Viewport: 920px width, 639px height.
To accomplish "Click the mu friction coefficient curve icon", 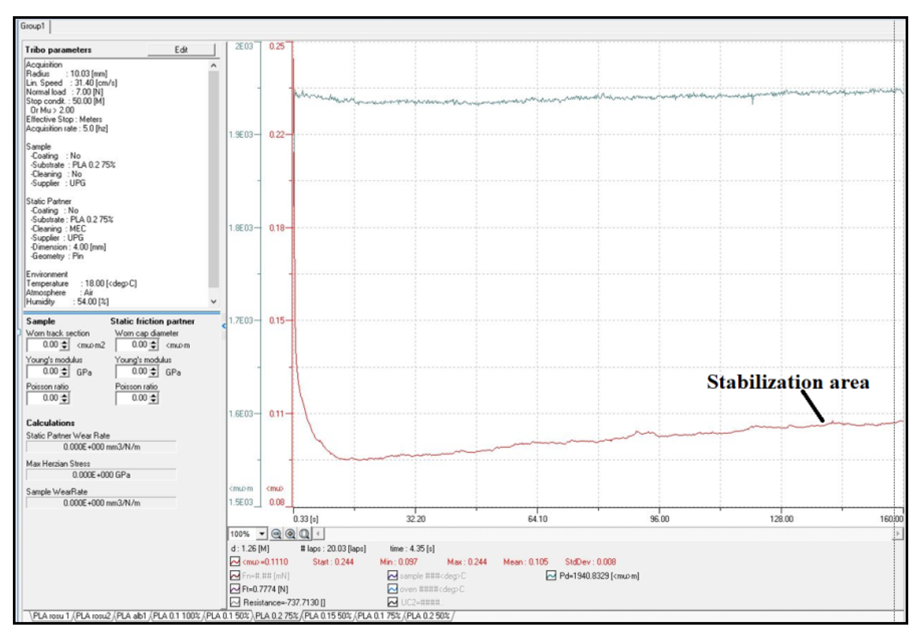I will (x=235, y=562).
